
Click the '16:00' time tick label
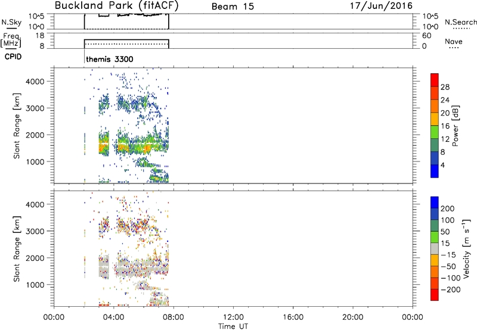click(293, 317)
